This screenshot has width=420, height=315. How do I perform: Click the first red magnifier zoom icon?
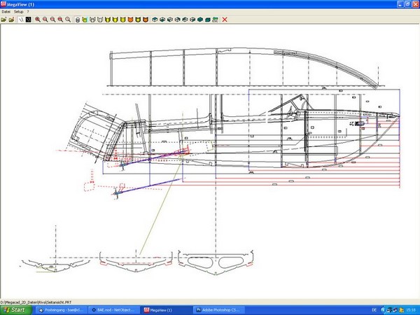37,20
